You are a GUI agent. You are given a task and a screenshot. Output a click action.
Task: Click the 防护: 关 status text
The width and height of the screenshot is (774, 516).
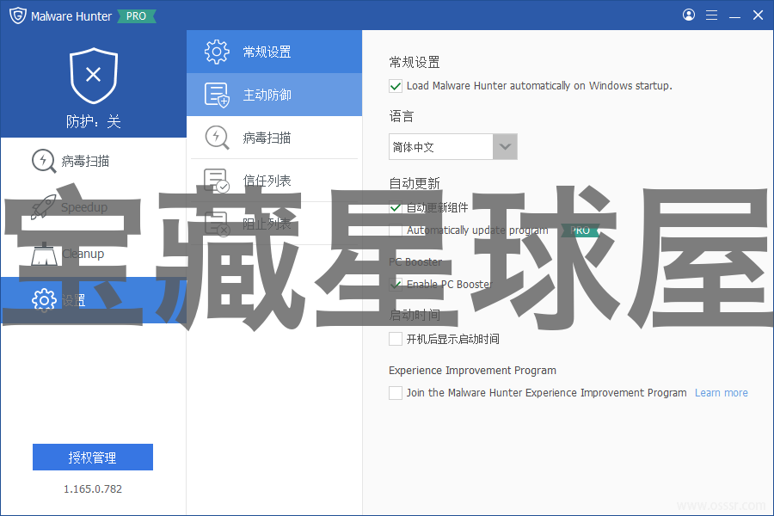pos(93,121)
